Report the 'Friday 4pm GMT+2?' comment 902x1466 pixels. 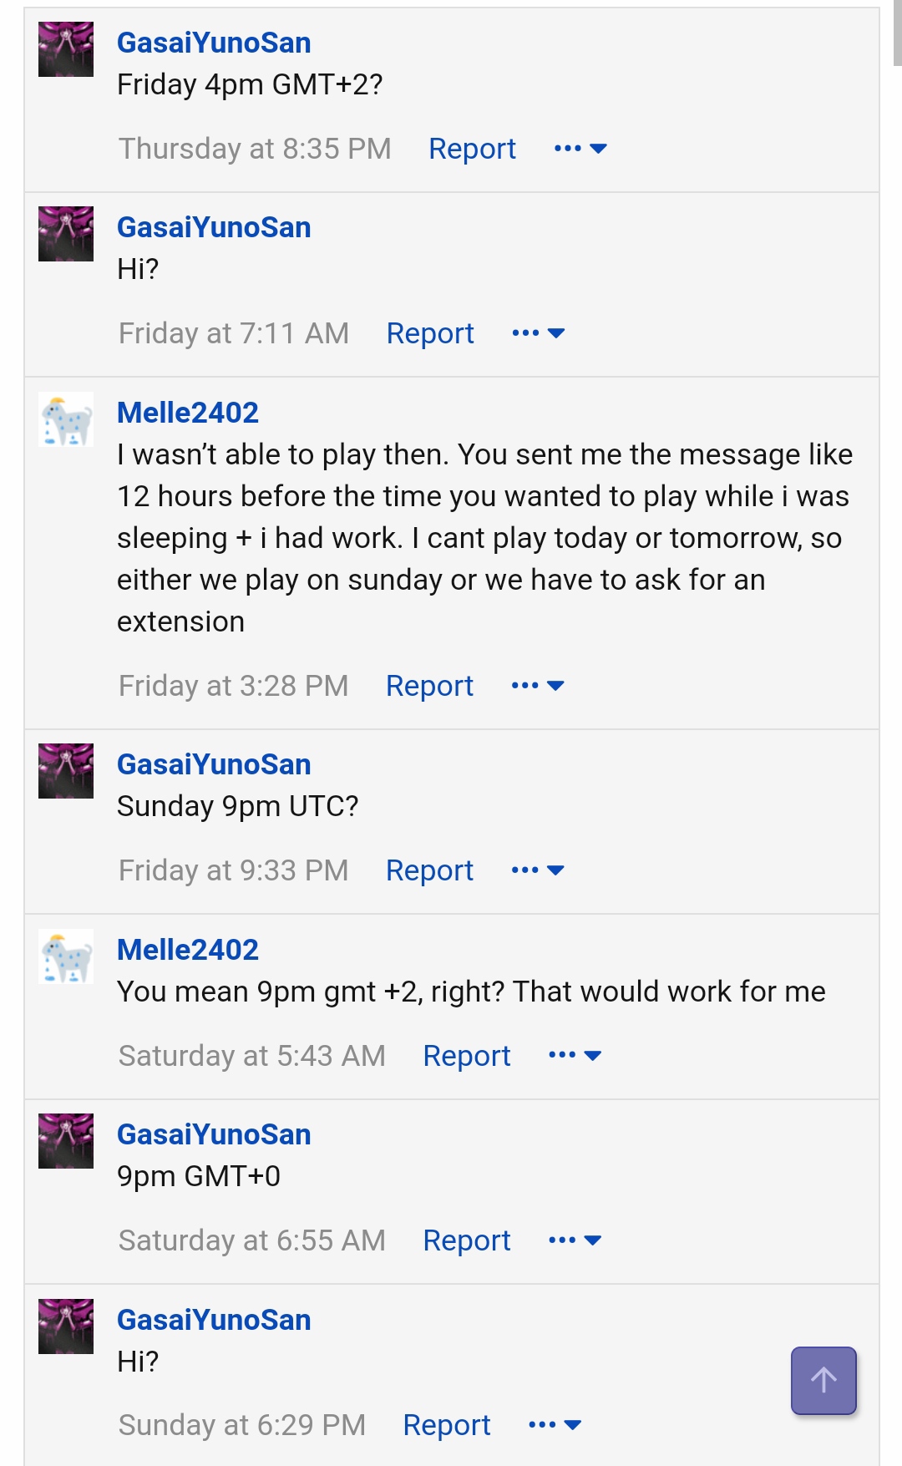click(472, 149)
